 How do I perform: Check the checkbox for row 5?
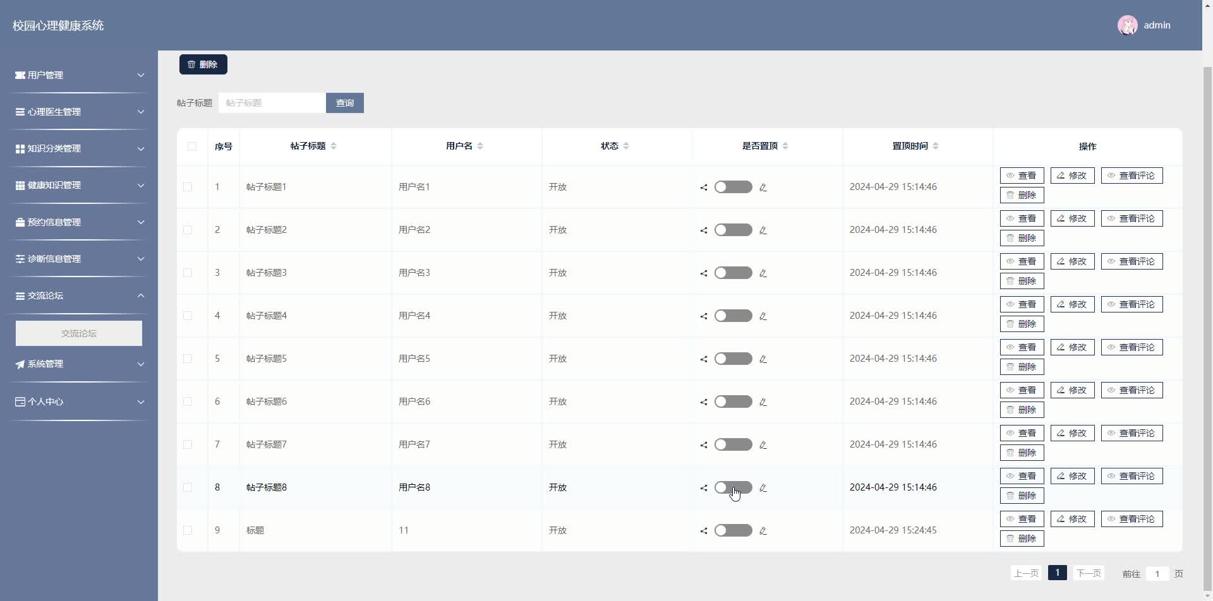188,359
